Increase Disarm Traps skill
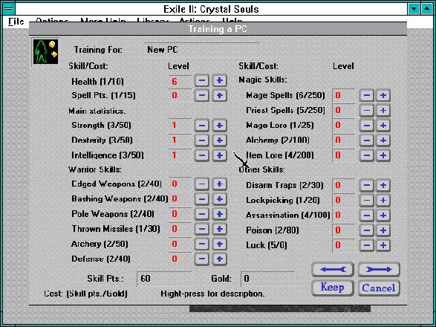436x327 pixels. click(x=383, y=185)
